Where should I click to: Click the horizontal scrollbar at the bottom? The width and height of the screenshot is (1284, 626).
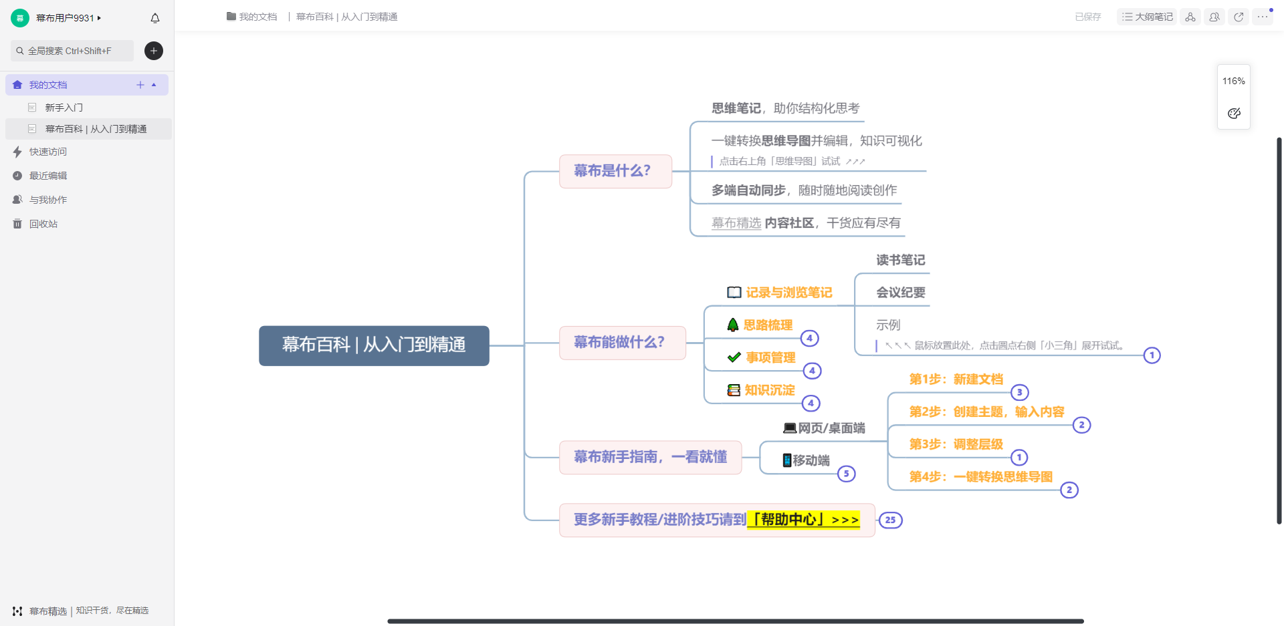click(736, 621)
